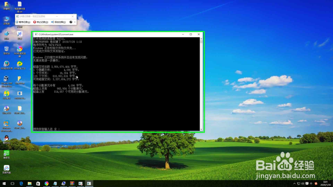The image size is (333, 187).
Task: Launch 爱奇艺 desktop shortcut
Action: coord(7,154)
